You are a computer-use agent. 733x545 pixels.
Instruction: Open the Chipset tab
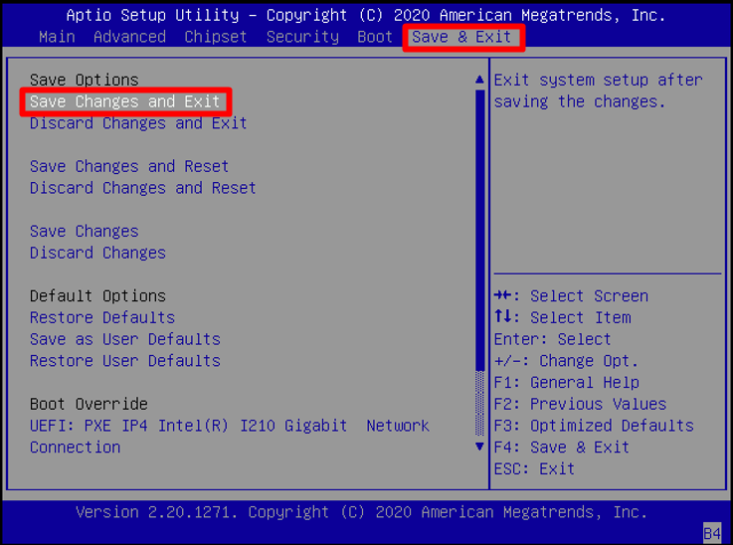click(x=216, y=37)
